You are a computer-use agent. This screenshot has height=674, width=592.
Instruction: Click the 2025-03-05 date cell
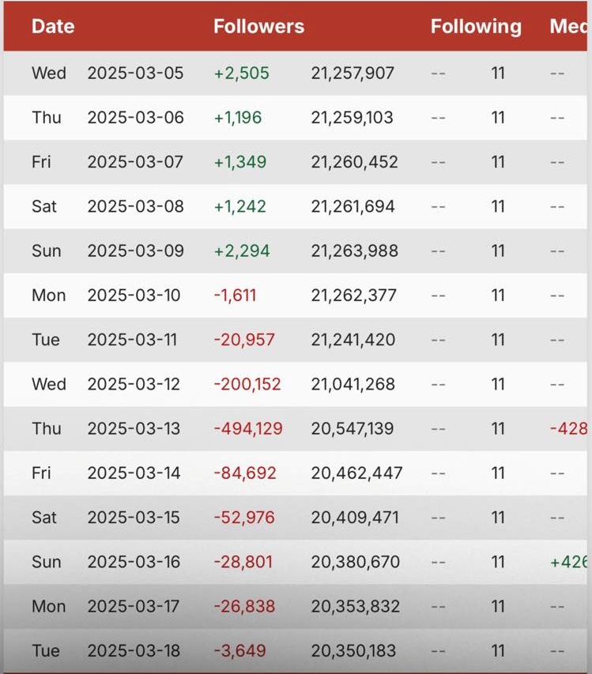(135, 73)
